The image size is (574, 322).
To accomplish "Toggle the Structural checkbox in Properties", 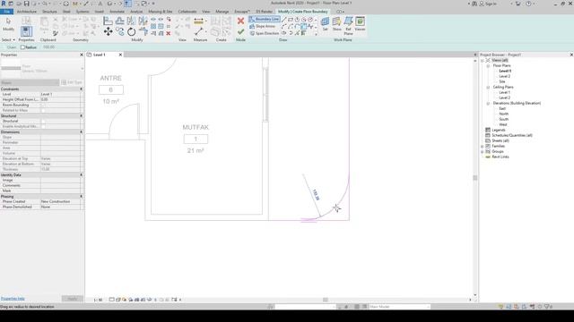I will point(43,121).
